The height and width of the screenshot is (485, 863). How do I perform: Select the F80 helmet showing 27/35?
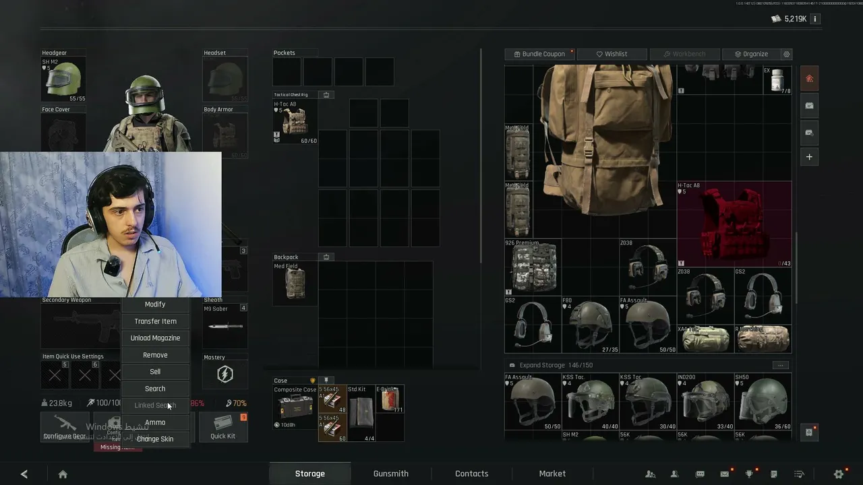(x=591, y=325)
